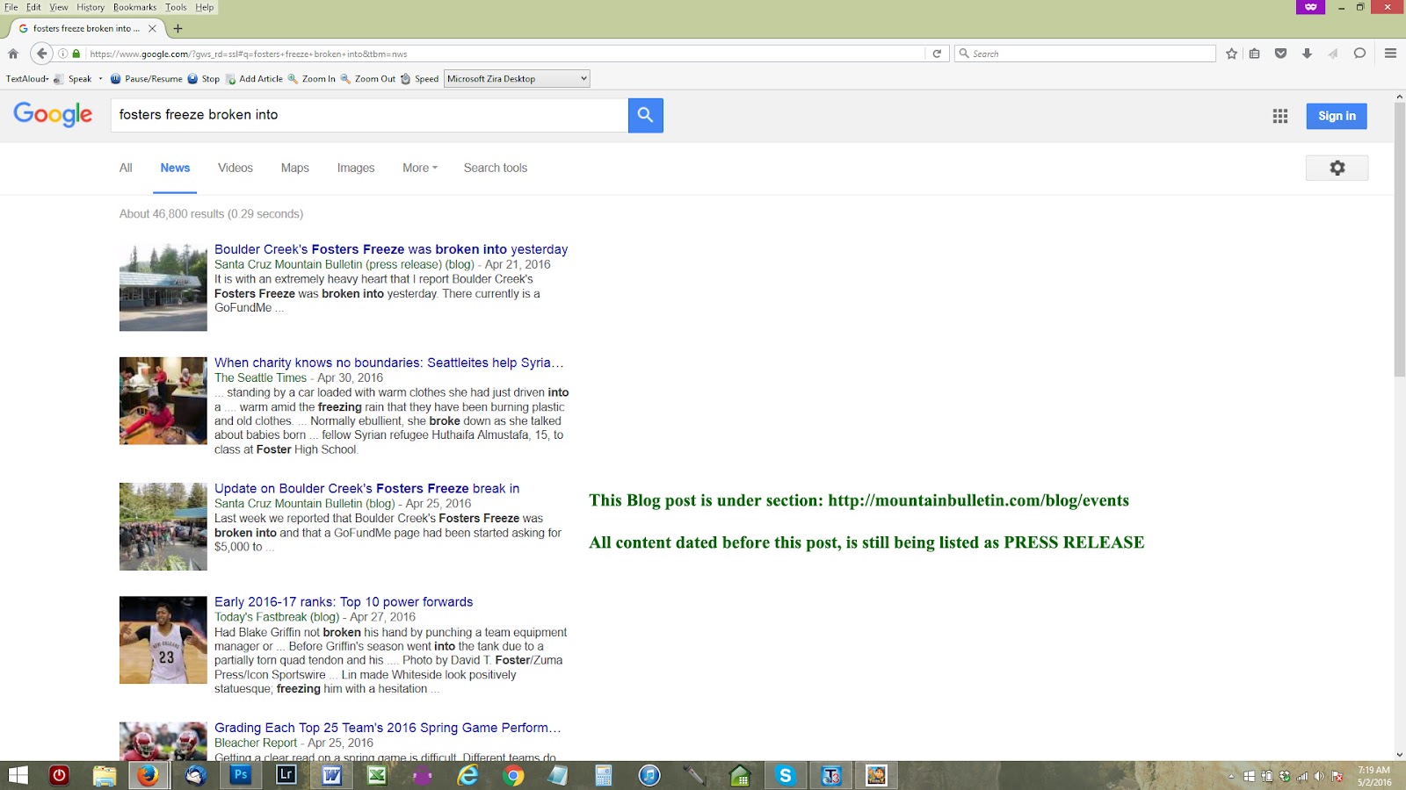Switch to the All results tab
Viewport: 1406px width, 790px height.
click(x=126, y=168)
